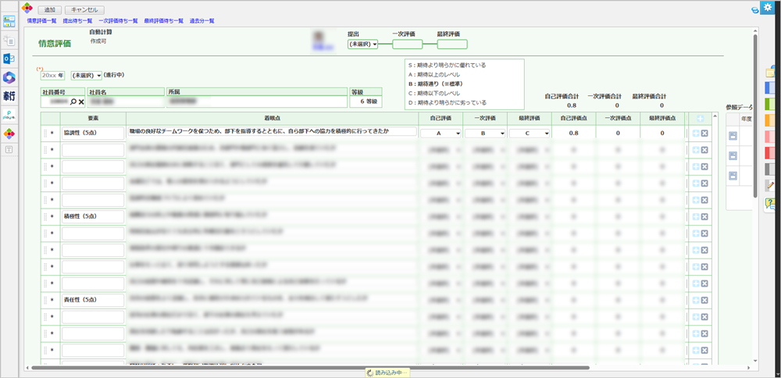Launch the 奉行 sidebar app icon
Screen dimensions: 781x378
pyautogui.click(x=9, y=96)
